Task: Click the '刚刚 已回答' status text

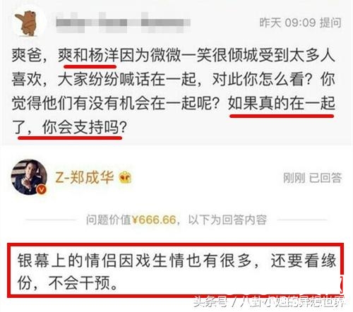Action: point(312,178)
